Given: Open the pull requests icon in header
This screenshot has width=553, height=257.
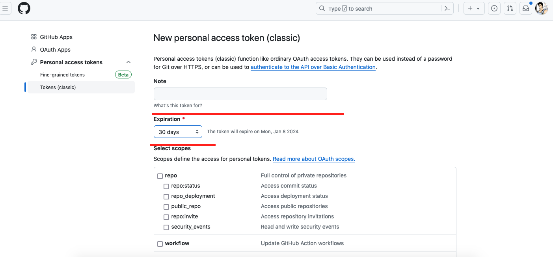Looking at the screenshot, I should 510,8.
